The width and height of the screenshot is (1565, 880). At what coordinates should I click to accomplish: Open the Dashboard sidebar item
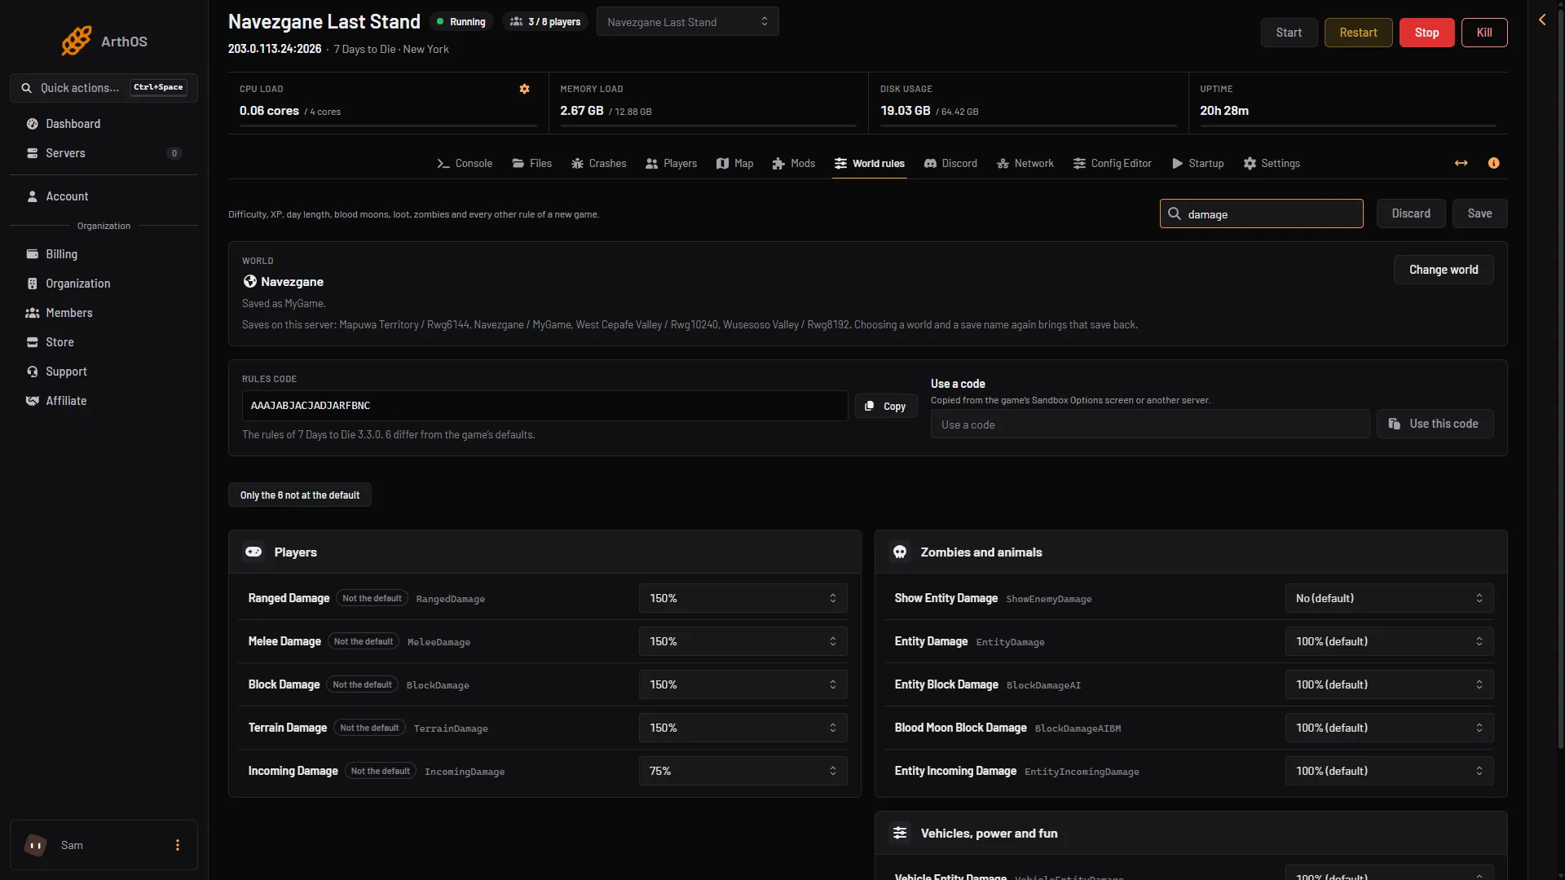coord(104,124)
